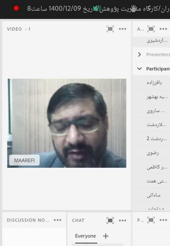Screen dimensions: 170x246
Task: Add a new chat tab with plus
Action: [106, 236]
